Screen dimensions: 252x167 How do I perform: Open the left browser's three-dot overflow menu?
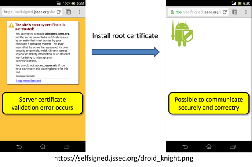(x=80, y=12)
